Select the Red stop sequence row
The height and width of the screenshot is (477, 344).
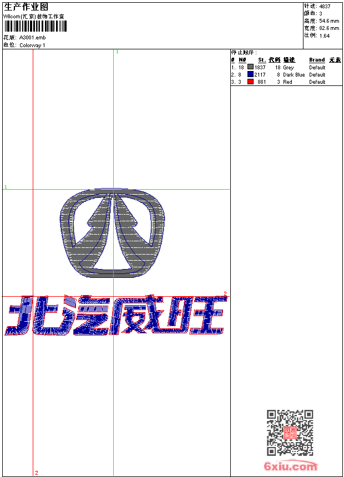pyautogui.click(x=287, y=82)
